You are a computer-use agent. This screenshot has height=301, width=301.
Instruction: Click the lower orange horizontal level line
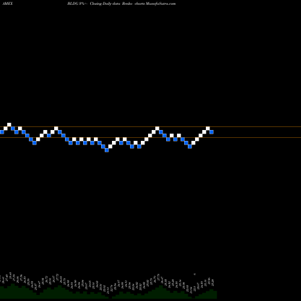pyautogui.click(x=150, y=137)
